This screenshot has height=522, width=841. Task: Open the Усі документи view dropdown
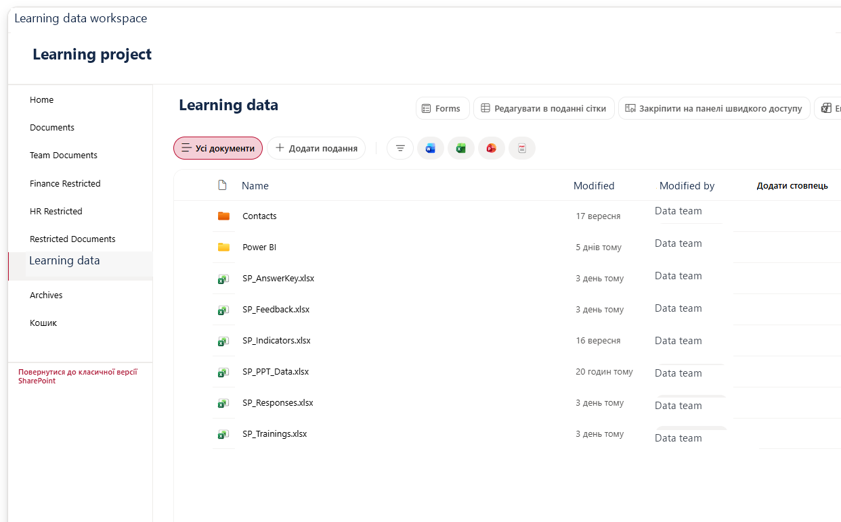coord(218,148)
